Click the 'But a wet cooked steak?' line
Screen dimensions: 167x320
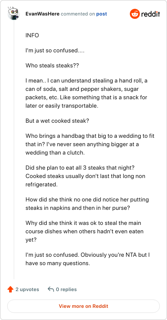coord(57,121)
